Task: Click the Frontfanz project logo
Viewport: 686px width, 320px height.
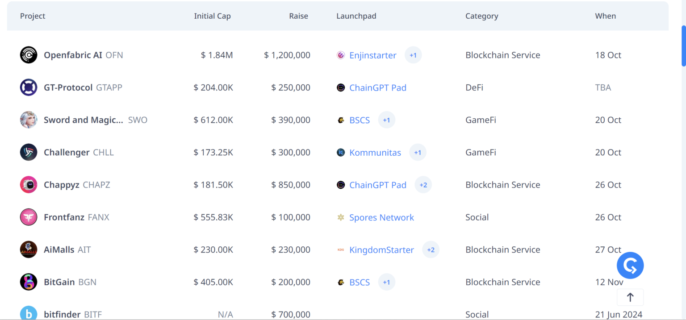Action: pos(28,217)
